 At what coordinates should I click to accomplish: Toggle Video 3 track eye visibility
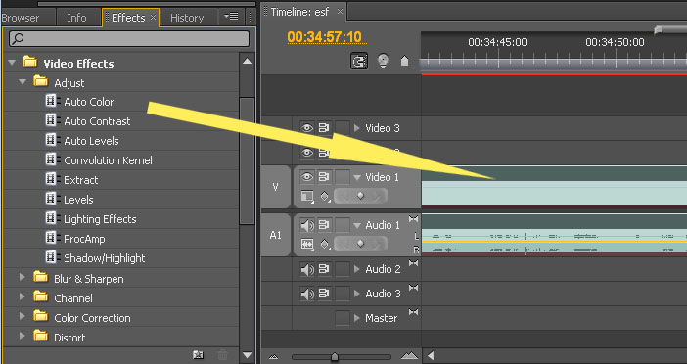[x=307, y=128]
